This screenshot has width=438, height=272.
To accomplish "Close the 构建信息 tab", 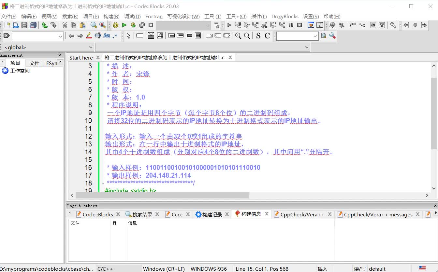I will pyautogui.click(x=267, y=214).
